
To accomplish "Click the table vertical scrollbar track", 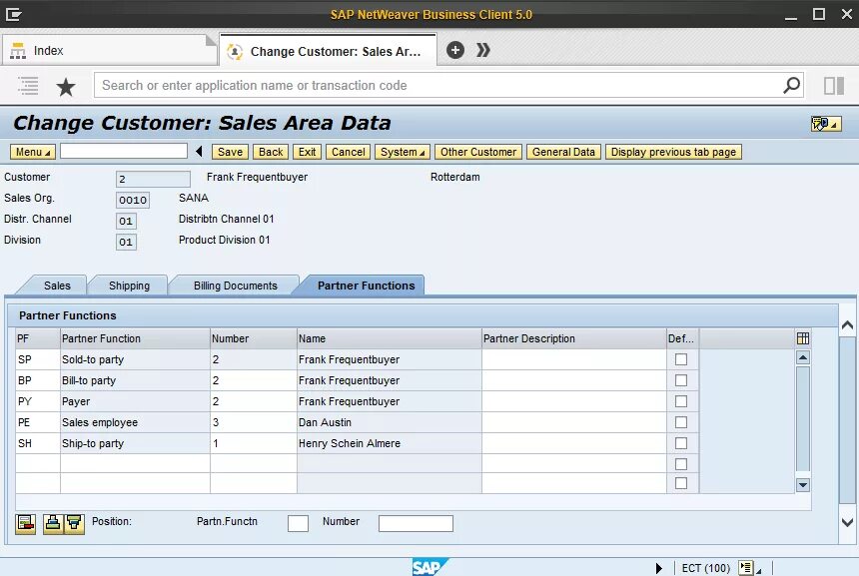I will point(803,419).
